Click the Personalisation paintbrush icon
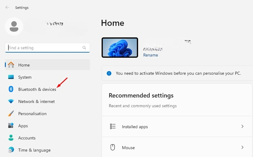The height and width of the screenshot is (157, 253). point(11,113)
